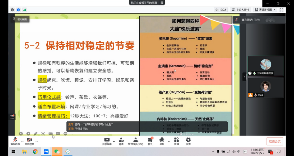Show hidden system tray icons
The width and height of the screenshot is (294, 156).
213,152
